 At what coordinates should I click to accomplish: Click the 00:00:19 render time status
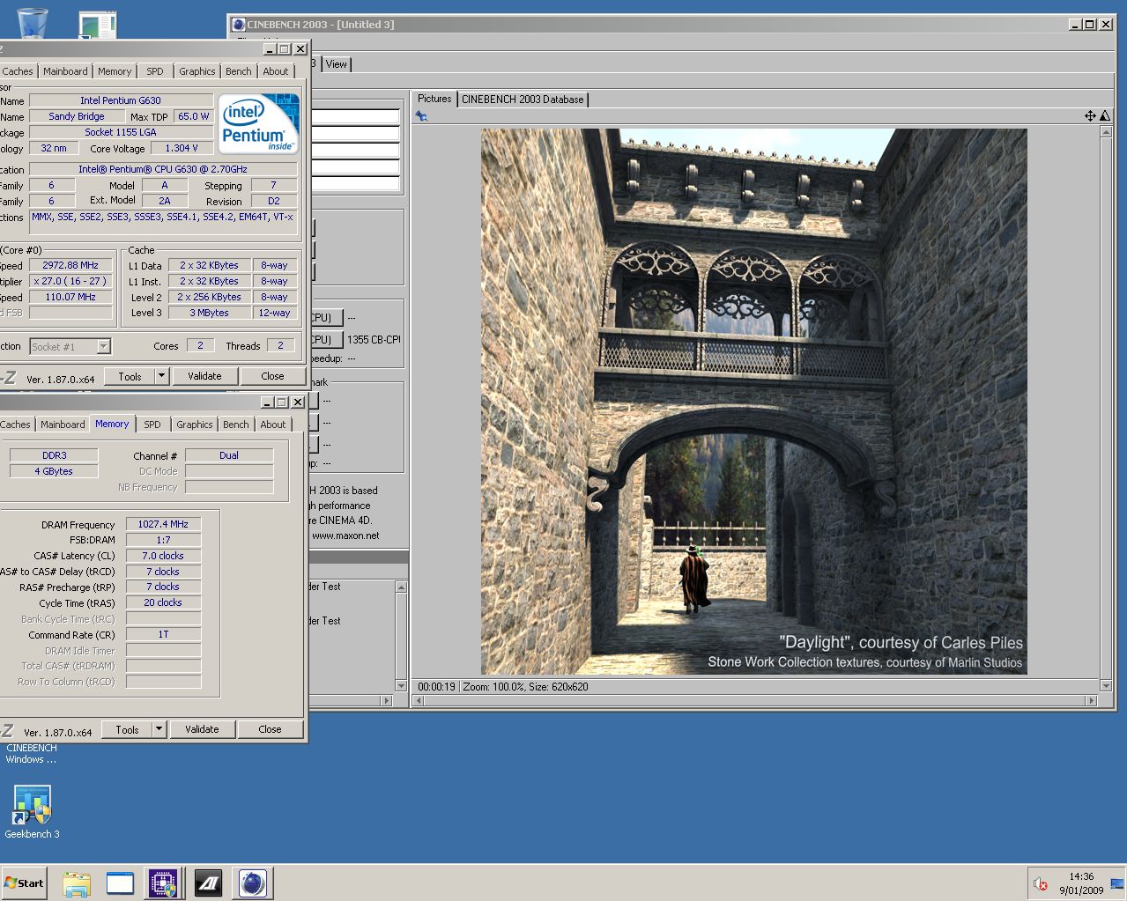pos(436,686)
